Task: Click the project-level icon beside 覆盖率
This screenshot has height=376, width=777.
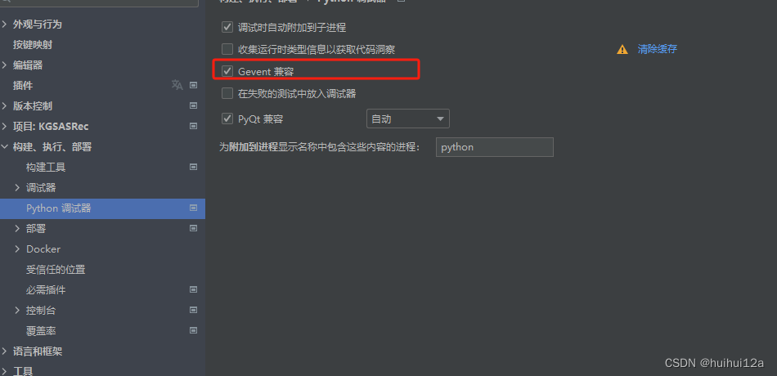Action: click(x=193, y=330)
